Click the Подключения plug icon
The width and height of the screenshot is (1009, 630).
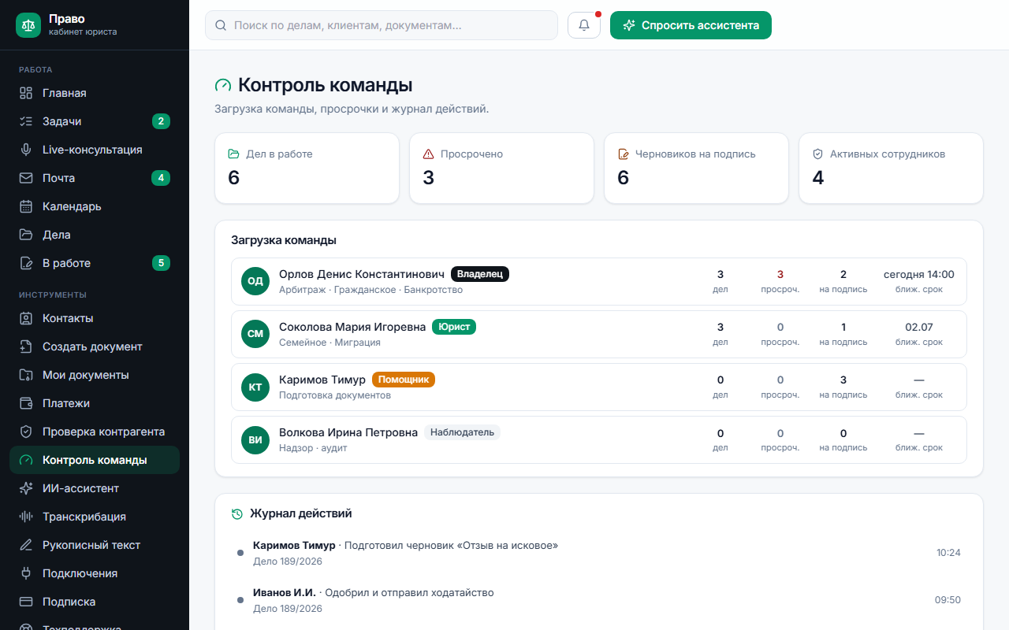(26, 573)
